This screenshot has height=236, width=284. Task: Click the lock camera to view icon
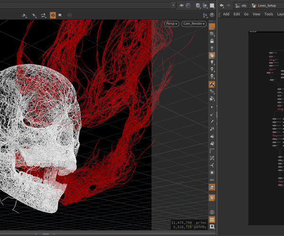click(212, 41)
